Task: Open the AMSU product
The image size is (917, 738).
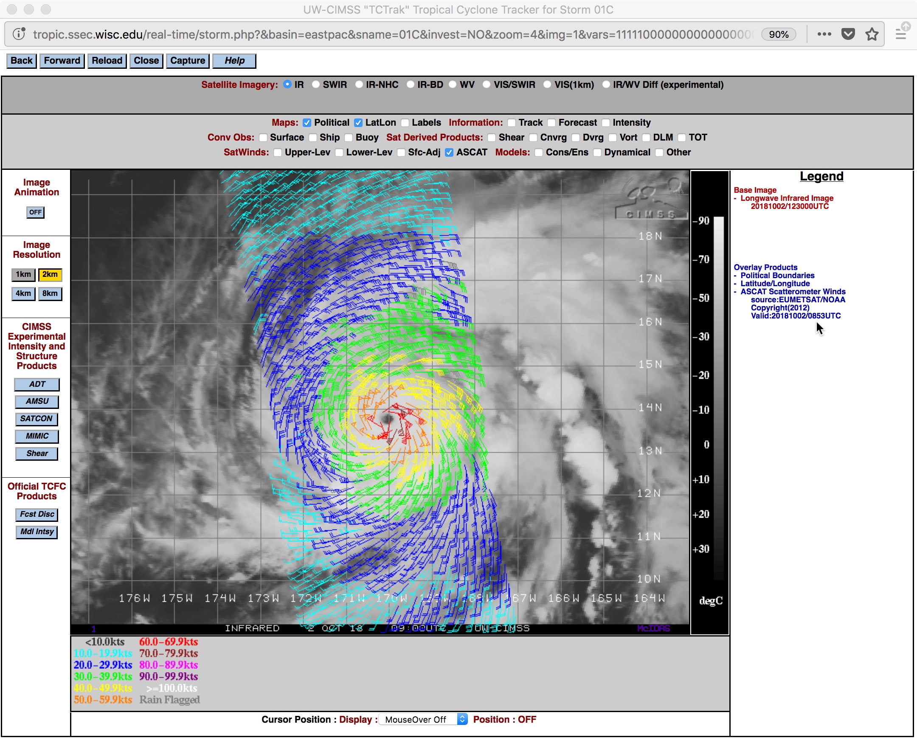Action: coord(37,402)
